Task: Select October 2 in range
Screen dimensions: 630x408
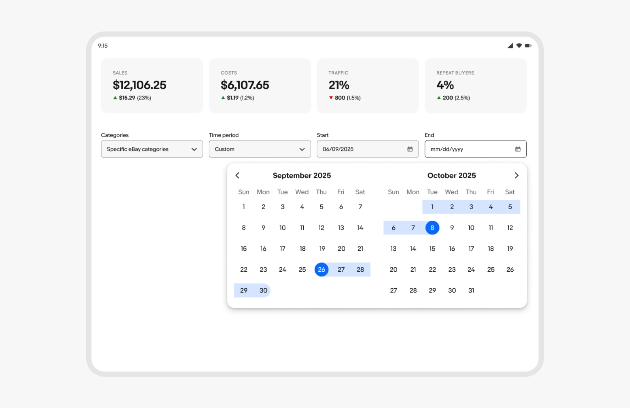Action: (x=452, y=207)
